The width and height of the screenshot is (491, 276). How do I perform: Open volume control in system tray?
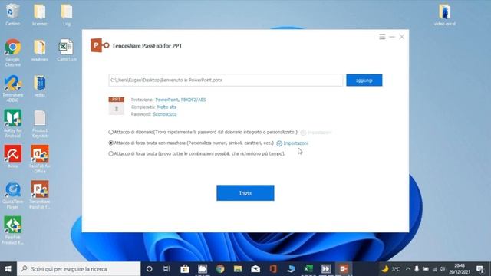click(x=442, y=269)
